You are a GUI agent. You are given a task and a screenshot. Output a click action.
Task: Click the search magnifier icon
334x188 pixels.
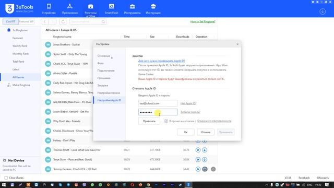[103, 21]
